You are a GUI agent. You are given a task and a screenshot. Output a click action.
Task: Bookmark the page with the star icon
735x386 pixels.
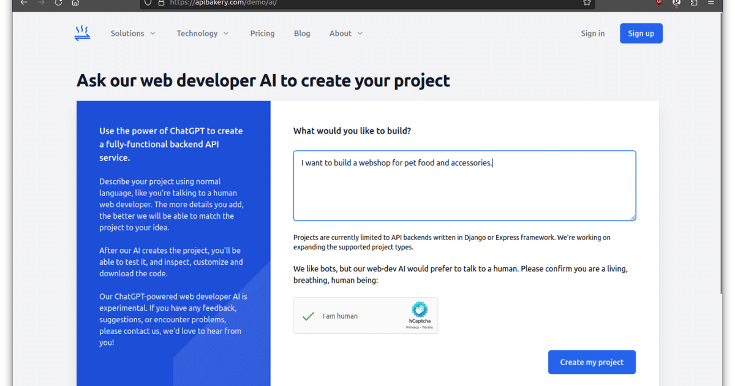586,2
